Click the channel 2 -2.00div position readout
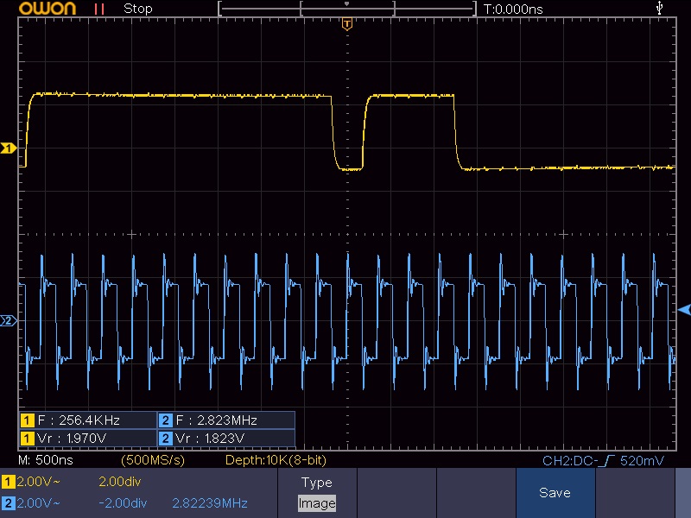Screen dimensions: 691x518 [122, 502]
